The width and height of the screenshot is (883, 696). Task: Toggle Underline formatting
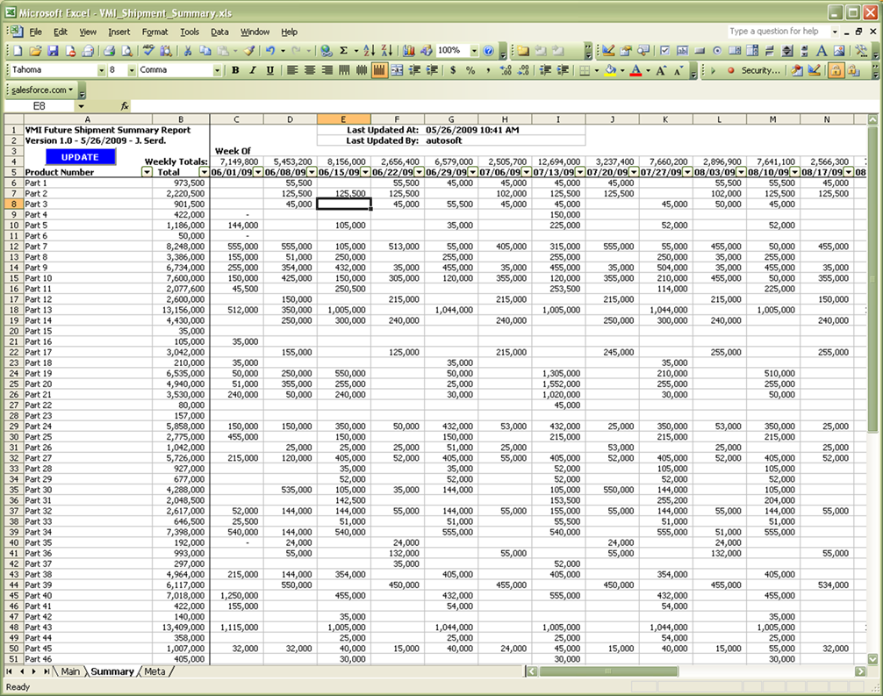pyautogui.click(x=270, y=70)
